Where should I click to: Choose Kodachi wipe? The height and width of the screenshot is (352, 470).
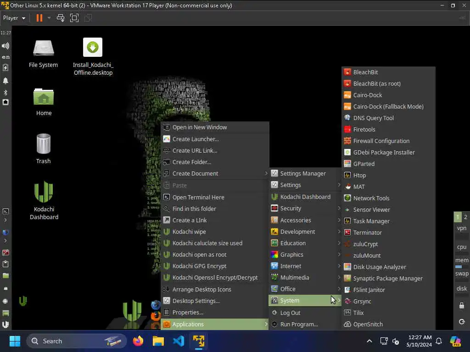click(215, 231)
